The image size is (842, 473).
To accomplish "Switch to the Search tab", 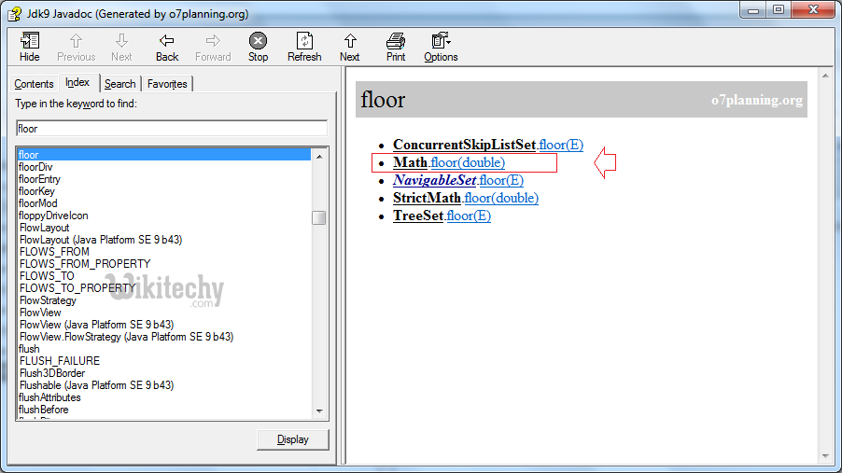I will pyautogui.click(x=119, y=84).
